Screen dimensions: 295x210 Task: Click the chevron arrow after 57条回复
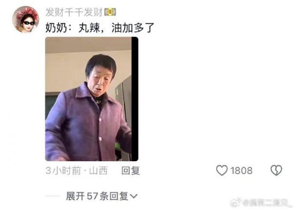(x=134, y=196)
